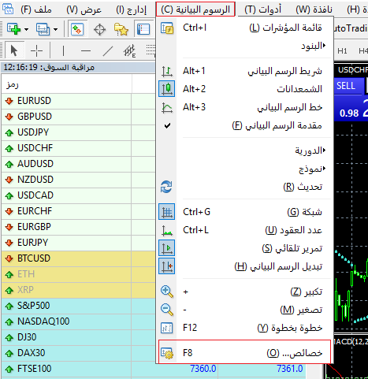The width and height of the screenshot is (368, 379).
Task: Toggle Volumes (عدد العقود) menu option
Action: tap(245, 230)
